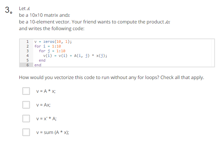Image resolution: width=220 pixels, height=147 pixels.
Task: Place cursor on the for j = 1:10 line
Action: click(x=52, y=51)
